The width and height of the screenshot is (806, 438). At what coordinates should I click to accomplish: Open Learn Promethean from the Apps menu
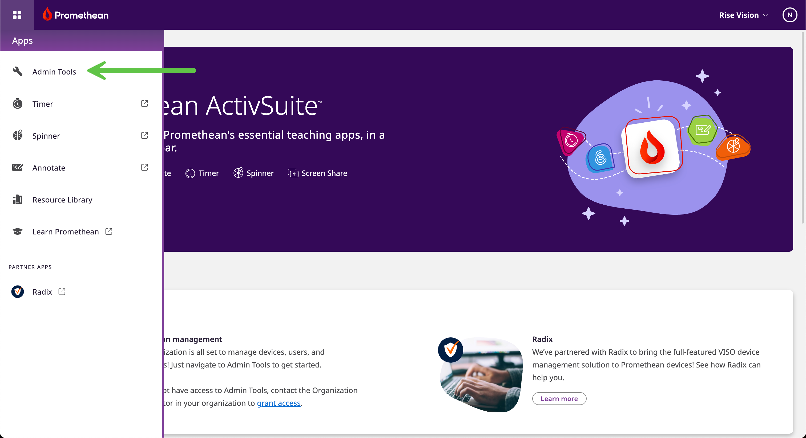pos(66,232)
